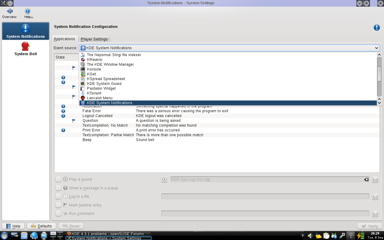Click the info icon beside Print Error

(63, 130)
